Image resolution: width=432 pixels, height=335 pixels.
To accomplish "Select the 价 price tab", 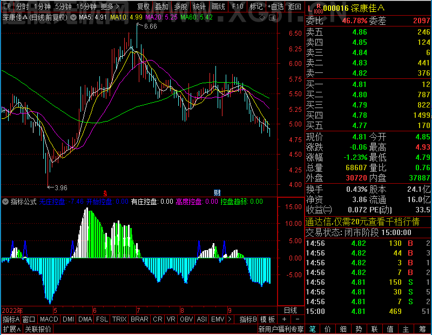I will tap(328, 329).
